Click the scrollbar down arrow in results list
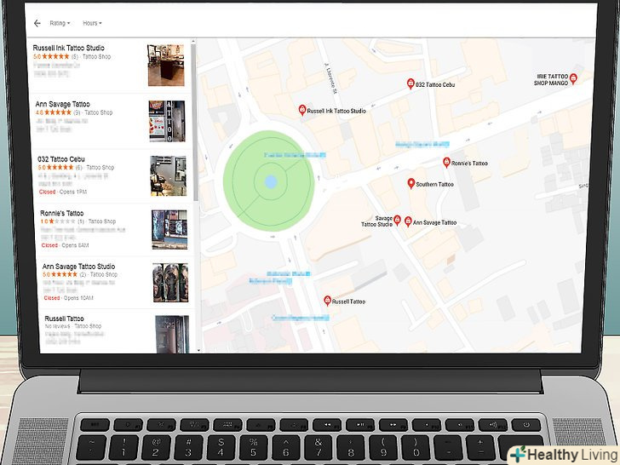This screenshot has height=465, width=620. click(198, 350)
